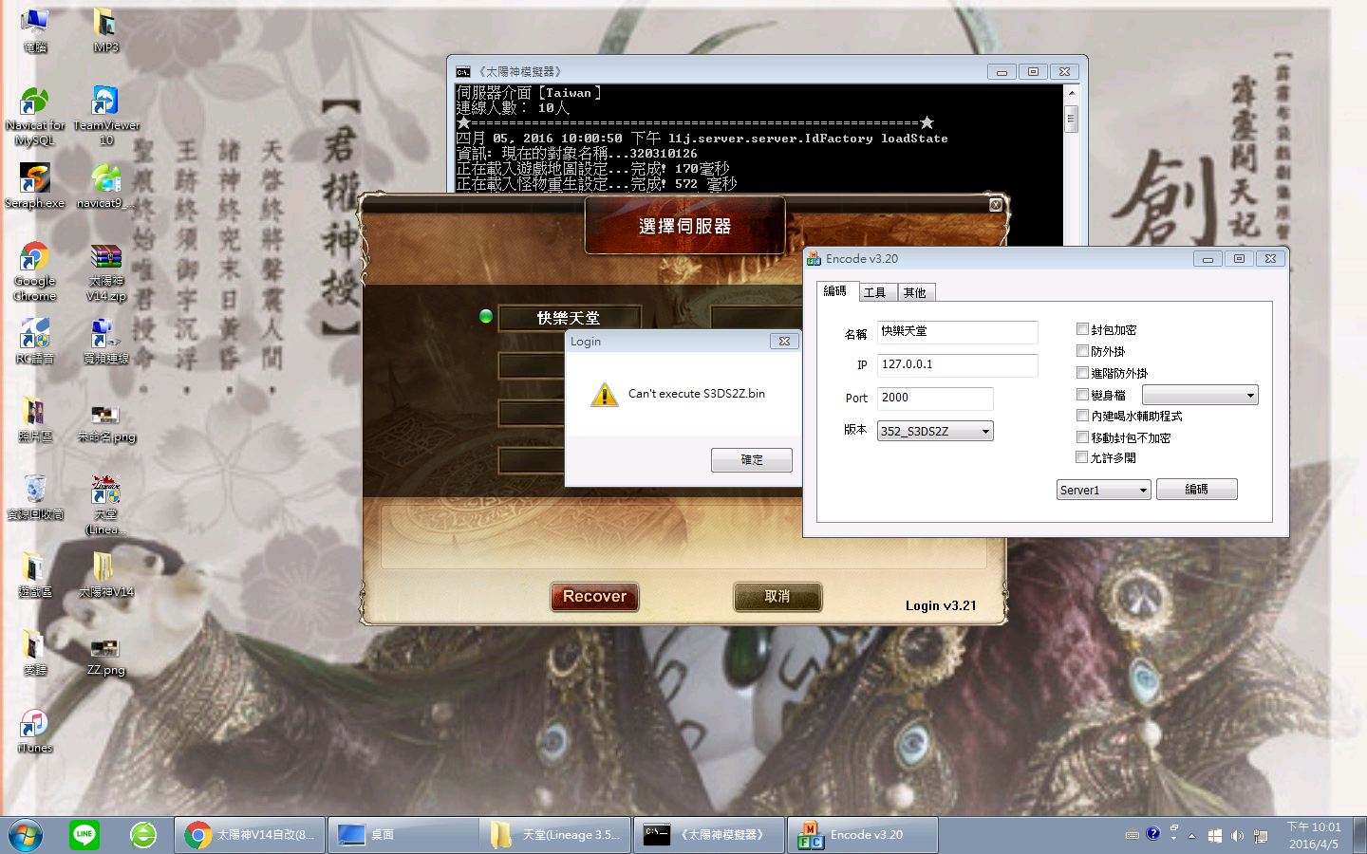Screen dimensions: 1367x854
Task: Select the Google Chrome desktop shortcut
Action: [35, 271]
